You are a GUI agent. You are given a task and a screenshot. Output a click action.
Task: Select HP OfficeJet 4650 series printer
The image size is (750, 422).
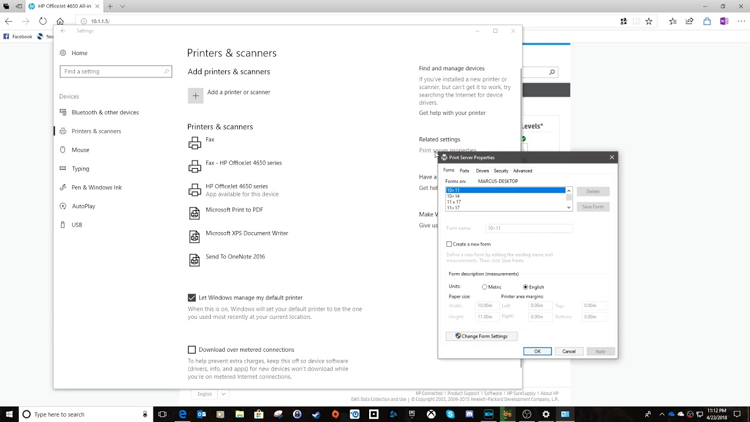coord(237,190)
